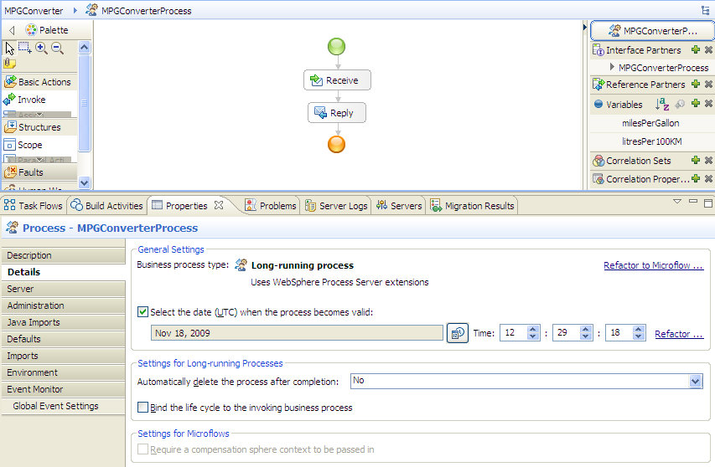Add a new Reference Partner
Image resolution: width=715 pixels, height=467 pixels.
(696, 84)
